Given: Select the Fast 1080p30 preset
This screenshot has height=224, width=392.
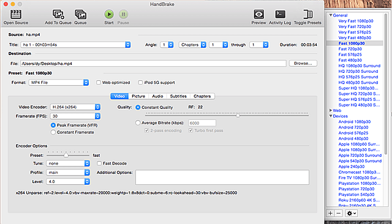Looking at the screenshot, I should pos(352,43).
